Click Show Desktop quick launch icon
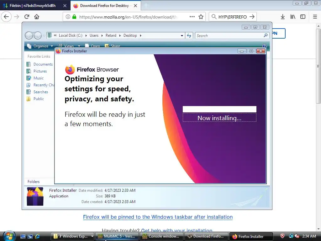This screenshot has height=241, width=321. click(23, 236)
